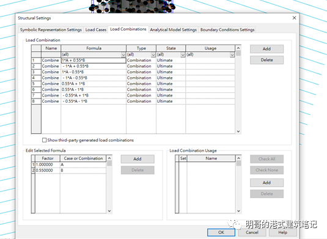Select case A in formula editor
This screenshot has height=239, width=327.
[x=83, y=164]
